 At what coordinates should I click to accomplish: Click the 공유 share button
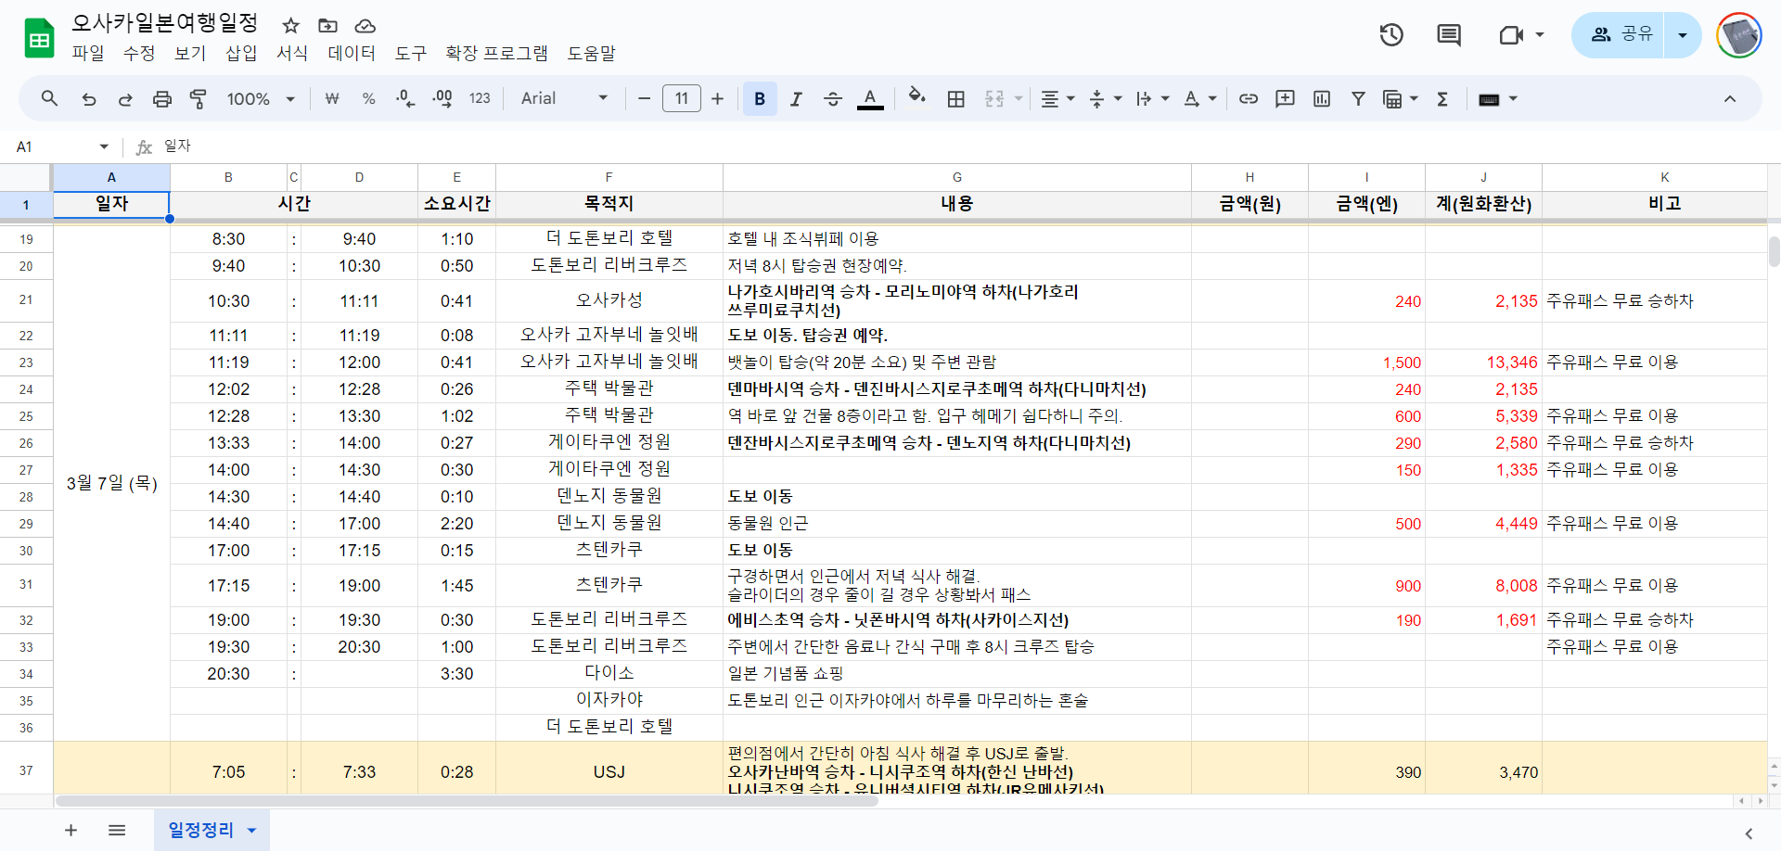[1619, 35]
